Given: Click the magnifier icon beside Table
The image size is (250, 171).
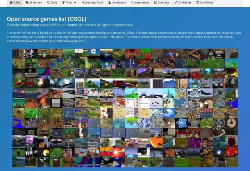Looking at the screenshot, I should click(x=48, y=2).
